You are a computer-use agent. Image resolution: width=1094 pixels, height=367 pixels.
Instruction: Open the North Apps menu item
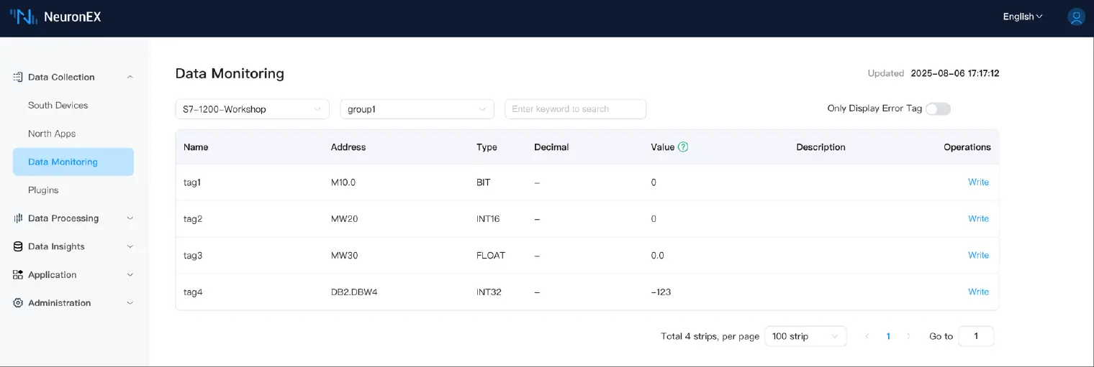coord(52,134)
